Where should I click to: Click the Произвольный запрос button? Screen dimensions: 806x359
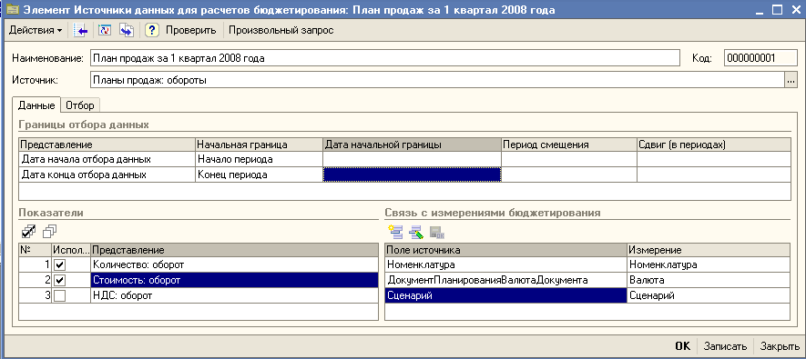tap(281, 30)
